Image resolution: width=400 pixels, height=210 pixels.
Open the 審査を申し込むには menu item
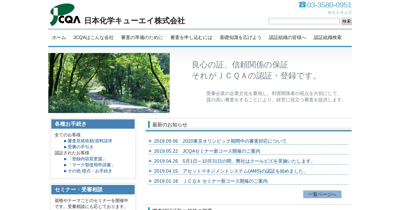191,37
